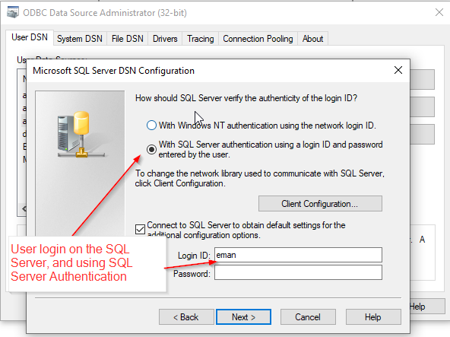The width and height of the screenshot is (450, 337).
Task: Open the About tab
Action: 313,39
